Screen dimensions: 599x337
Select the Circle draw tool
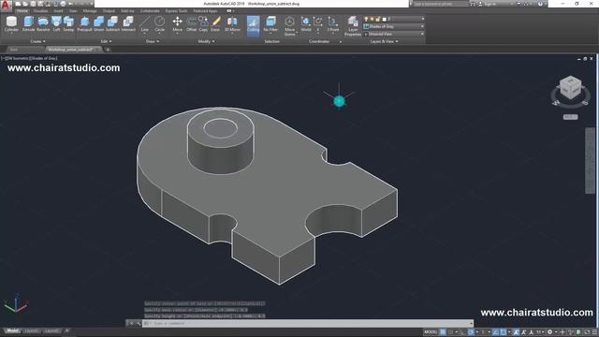pos(160,24)
